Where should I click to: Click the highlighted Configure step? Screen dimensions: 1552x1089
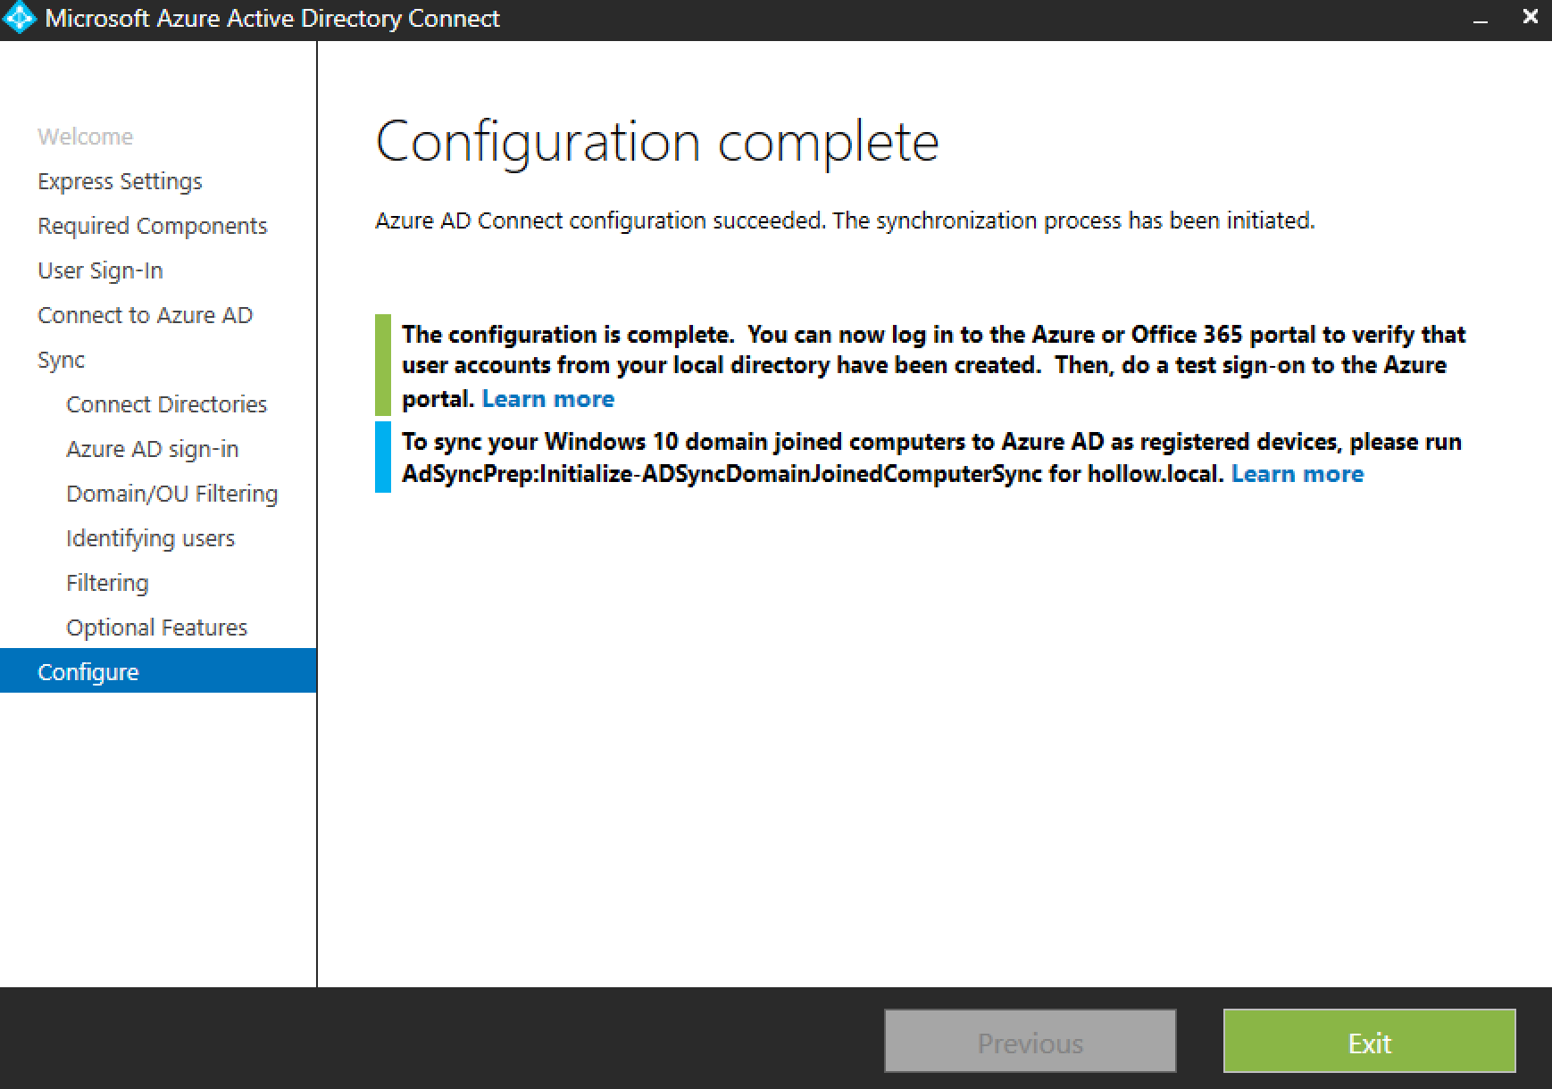coord(88,672)
